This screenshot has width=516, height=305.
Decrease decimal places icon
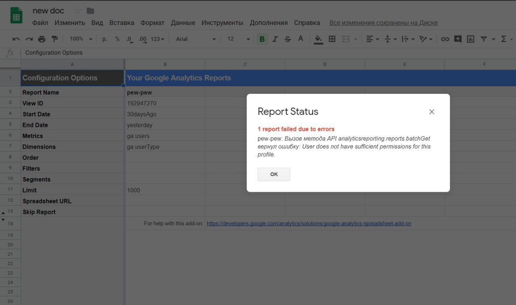pyautogui.click(x=129, y=39)
